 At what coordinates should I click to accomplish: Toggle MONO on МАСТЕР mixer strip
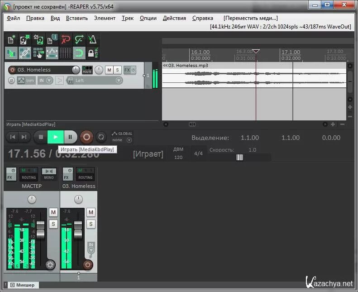pyautogui.click(x=49, y=174)
